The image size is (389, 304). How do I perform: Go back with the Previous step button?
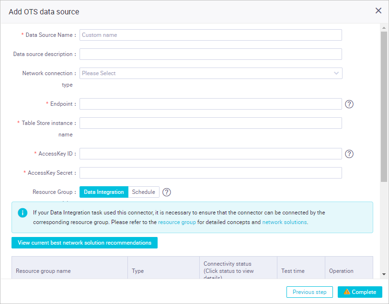(309, 292)
